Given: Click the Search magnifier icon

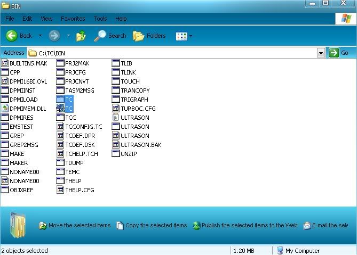Looking at the screenshot, I should [x=100, y=36].
